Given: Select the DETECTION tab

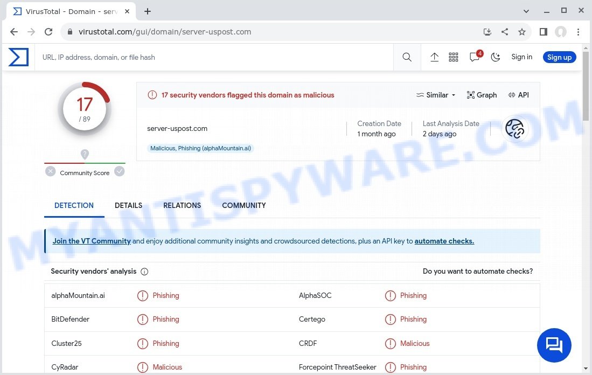Looking at the screenshot, I should [74, 205].
